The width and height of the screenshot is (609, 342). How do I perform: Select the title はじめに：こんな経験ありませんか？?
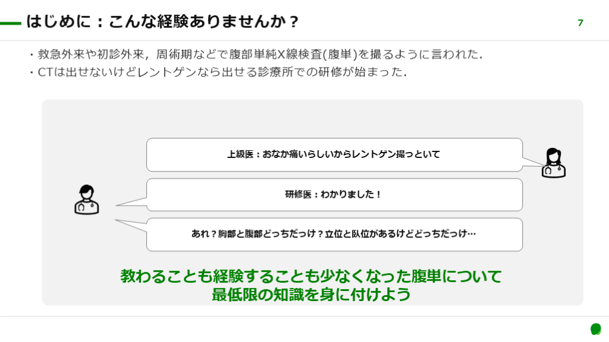pyautogui.click(x=162, y=23)
